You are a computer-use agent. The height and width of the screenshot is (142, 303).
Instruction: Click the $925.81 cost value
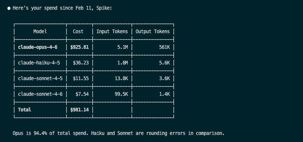coord(80,47)
